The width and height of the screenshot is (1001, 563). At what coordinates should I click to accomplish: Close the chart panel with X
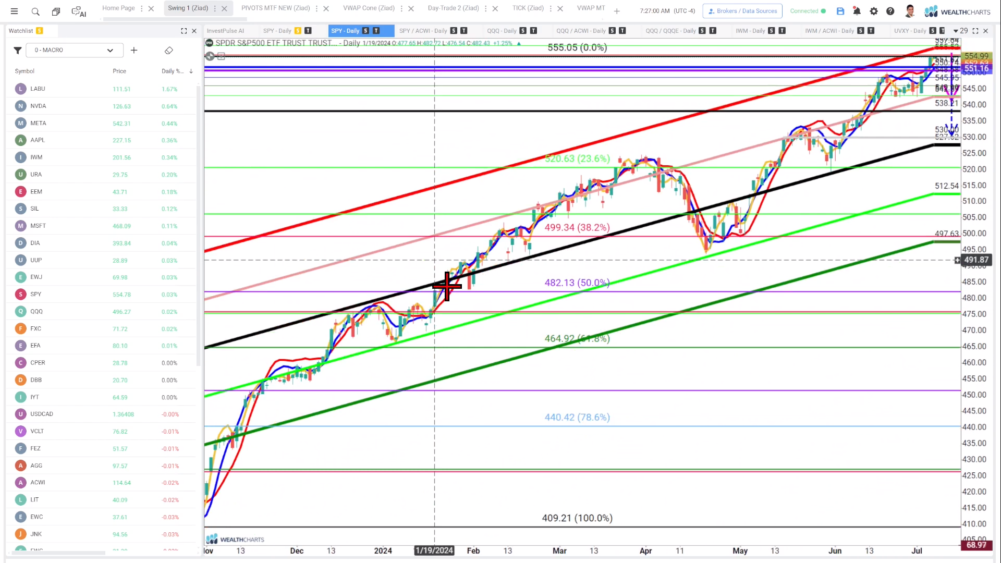pyautogui.click(x=985, y=31)
